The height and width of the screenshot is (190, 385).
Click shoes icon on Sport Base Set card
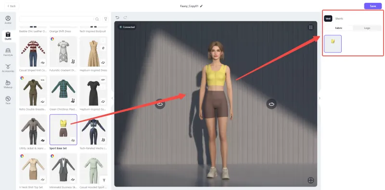73,140
